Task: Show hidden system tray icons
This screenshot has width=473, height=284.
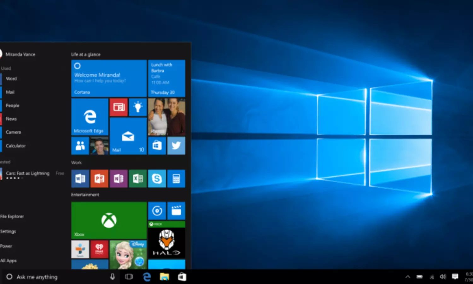Action: coord(408,277)
